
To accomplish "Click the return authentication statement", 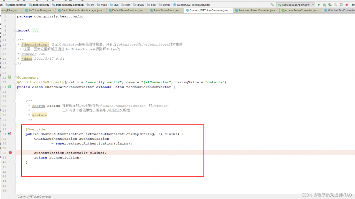I will 58,158.
